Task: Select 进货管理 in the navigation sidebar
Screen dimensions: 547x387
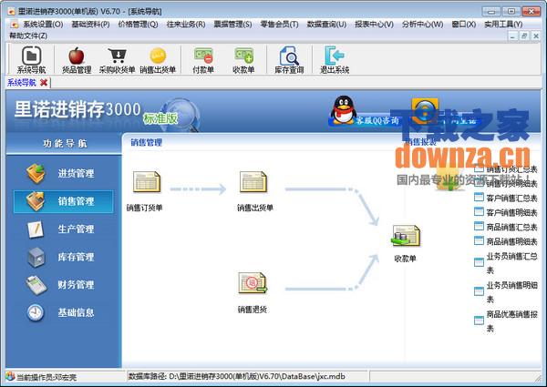Action: click(x=63, y=173)
